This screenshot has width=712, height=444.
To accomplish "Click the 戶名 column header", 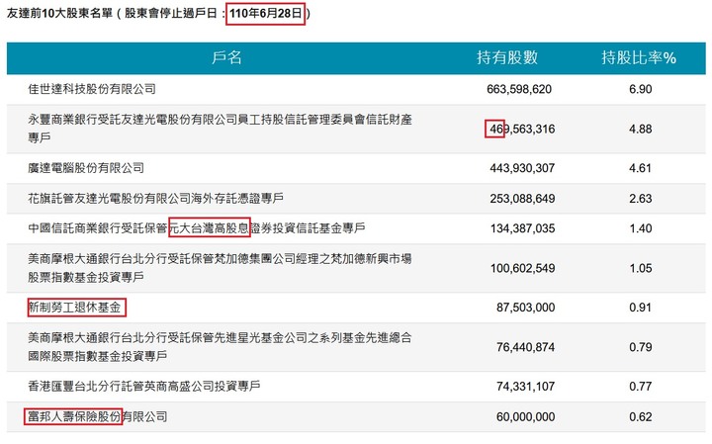I will click(x=226, y=57).
